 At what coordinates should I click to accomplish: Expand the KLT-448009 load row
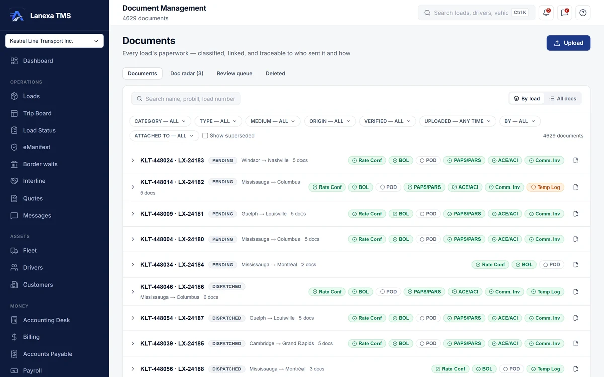(133, 214)
